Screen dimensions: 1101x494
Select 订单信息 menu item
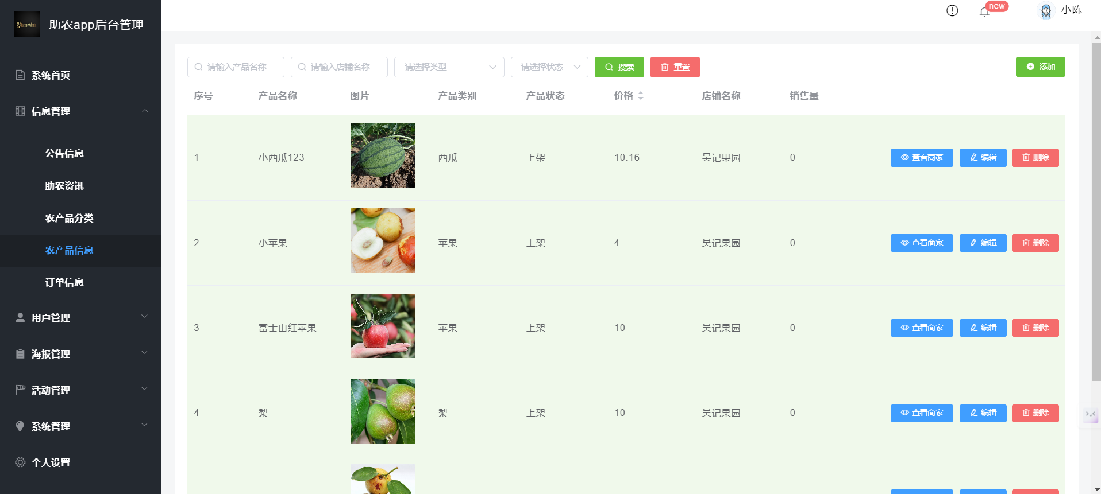80,282
